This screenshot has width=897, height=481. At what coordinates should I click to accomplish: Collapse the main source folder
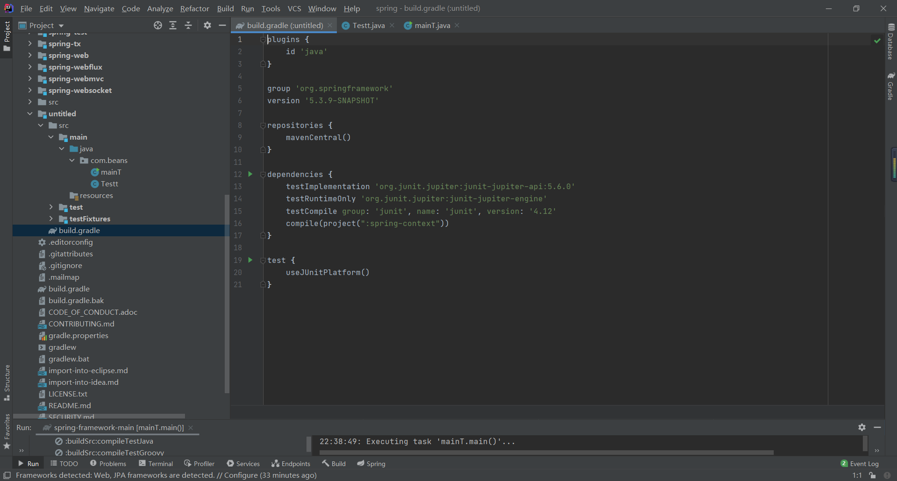click(51, 137)
